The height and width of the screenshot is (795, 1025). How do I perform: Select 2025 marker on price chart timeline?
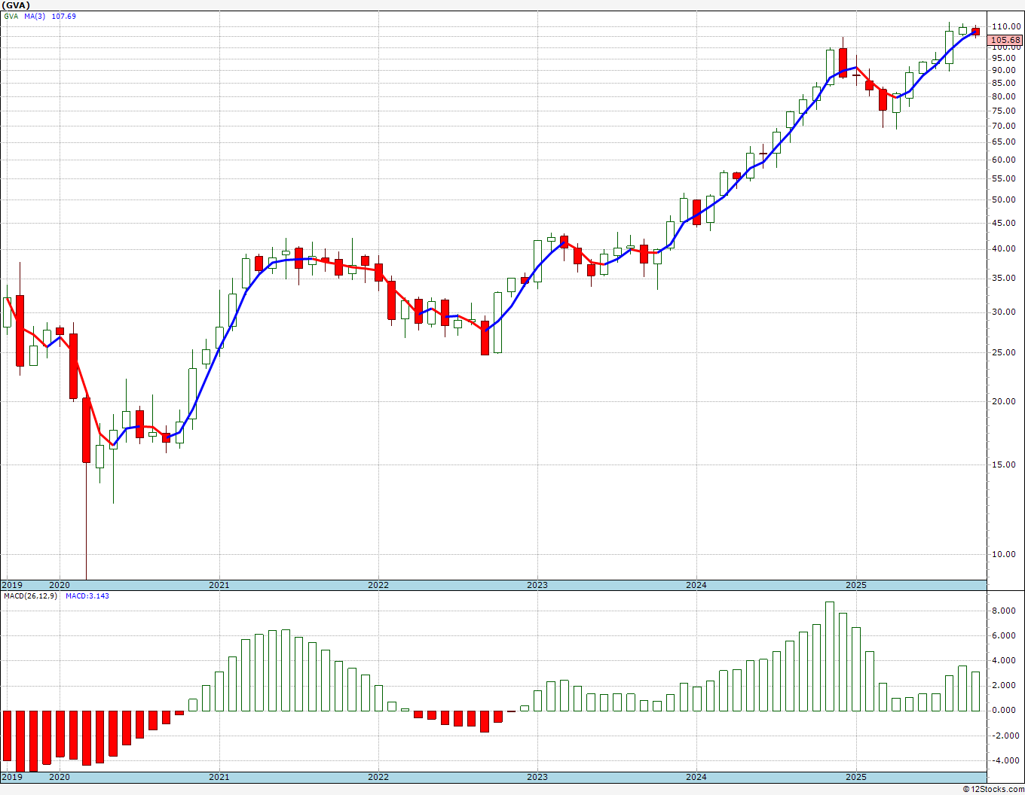(855, 585)
